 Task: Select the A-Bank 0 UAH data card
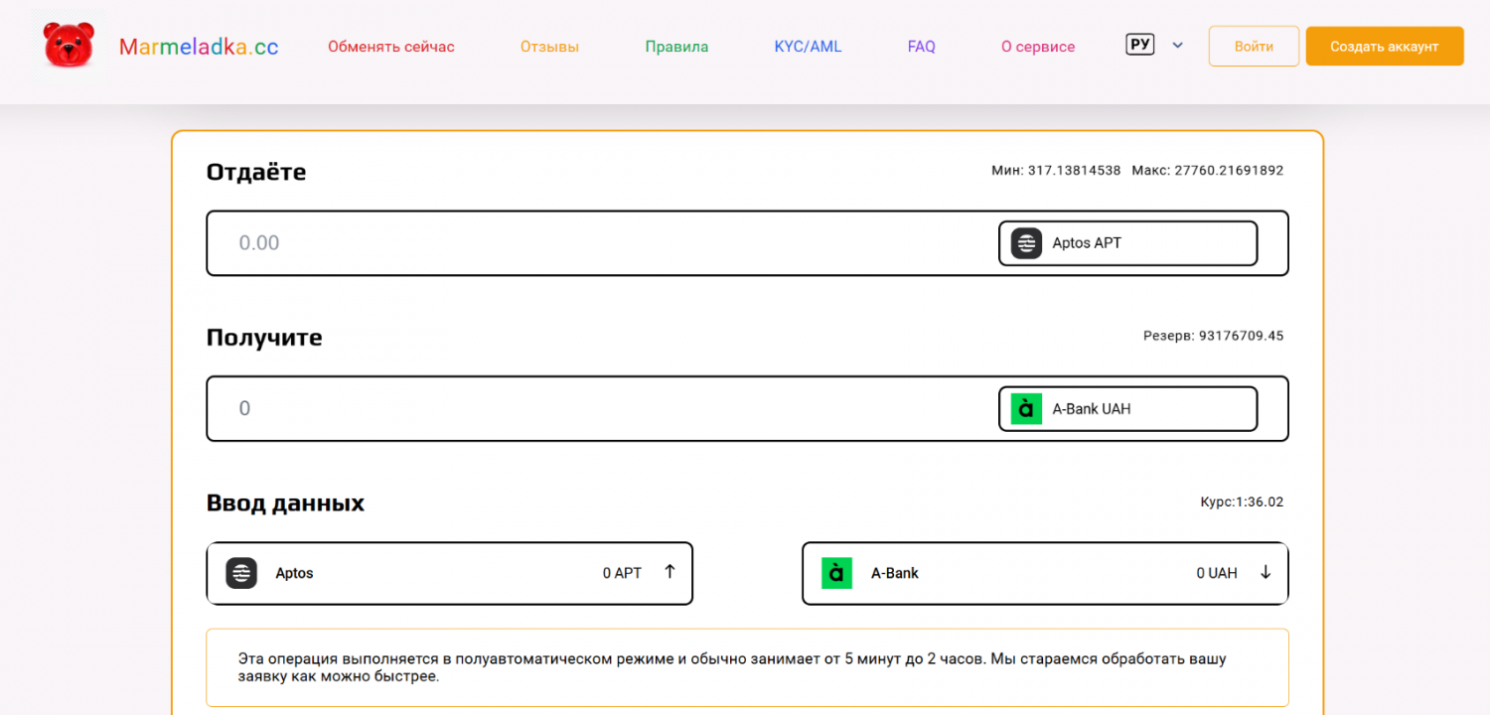point(1045,573)
